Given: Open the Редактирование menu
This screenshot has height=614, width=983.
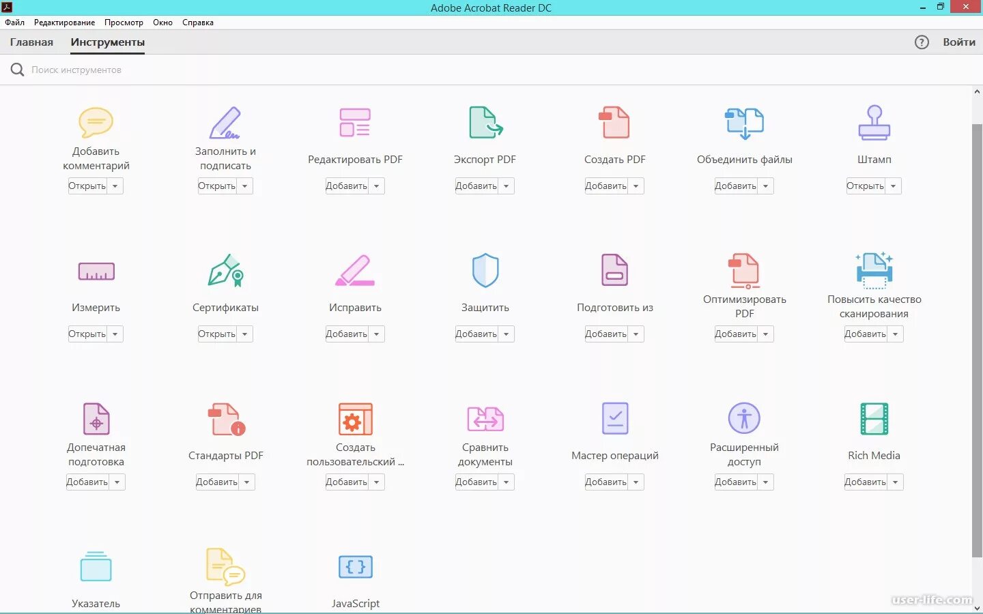Looking at the screenshot, I should tap(65, 23).
